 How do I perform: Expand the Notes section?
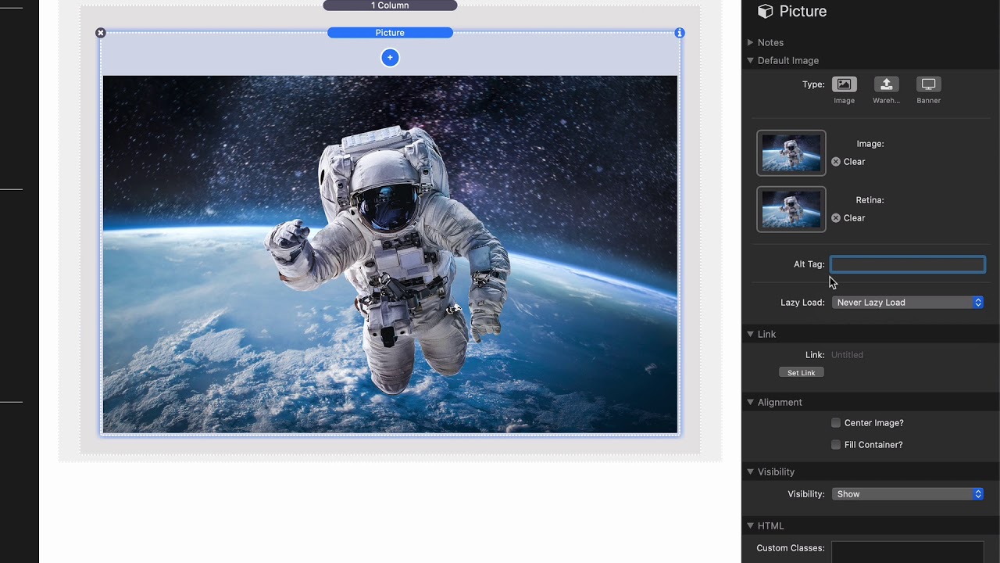pyautogui.click(x=750, y=42)
